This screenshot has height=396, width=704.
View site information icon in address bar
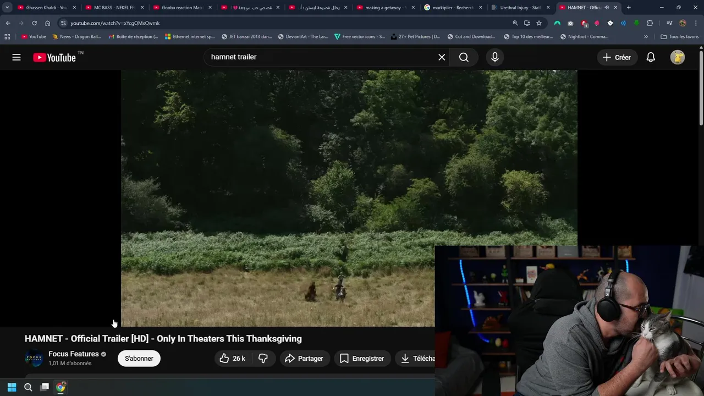63,23
